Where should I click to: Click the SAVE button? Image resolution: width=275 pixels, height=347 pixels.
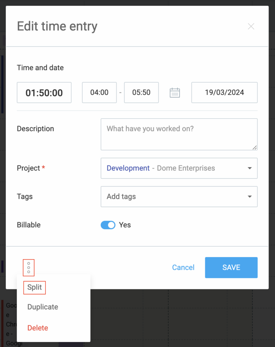pos(231,268)
